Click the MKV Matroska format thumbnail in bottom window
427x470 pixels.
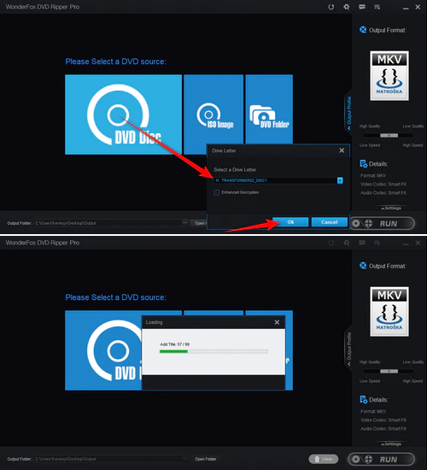pyautogui.click(x=389, y=311)
